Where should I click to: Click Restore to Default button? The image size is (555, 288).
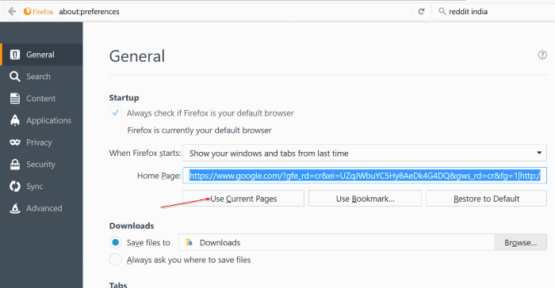pos(486,199)
